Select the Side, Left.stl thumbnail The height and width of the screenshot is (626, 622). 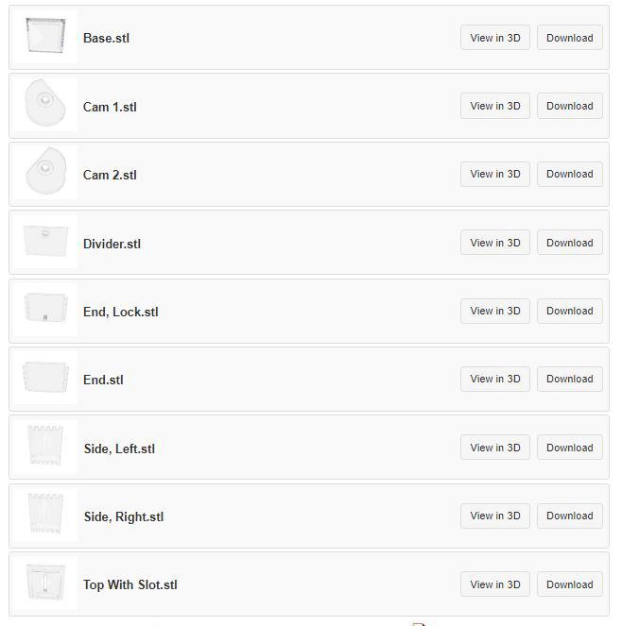click(45, 447)
